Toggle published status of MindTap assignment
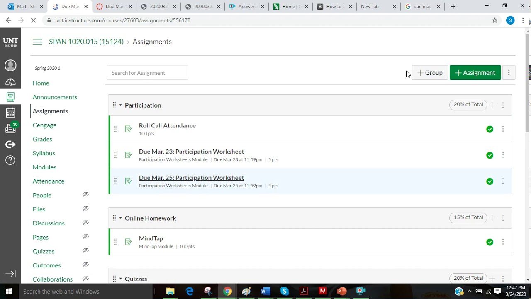 490,242
